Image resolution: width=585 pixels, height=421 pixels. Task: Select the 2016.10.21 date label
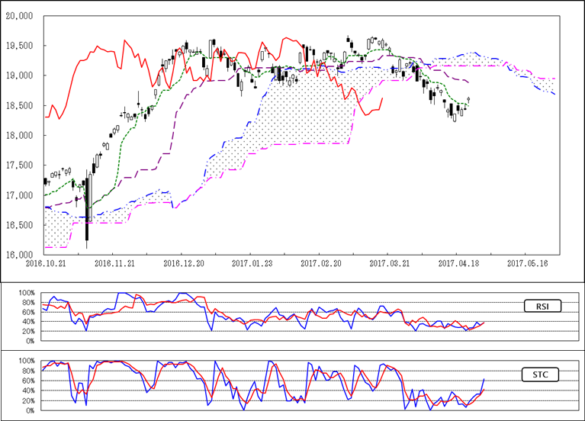[43, 262]
